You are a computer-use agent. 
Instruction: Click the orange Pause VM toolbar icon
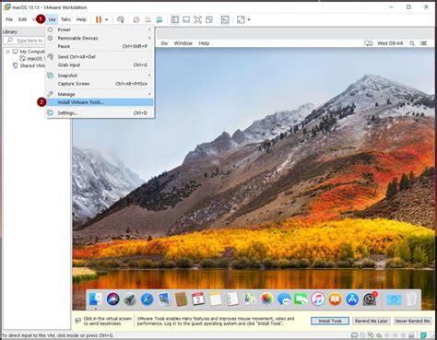click(99, 19)
